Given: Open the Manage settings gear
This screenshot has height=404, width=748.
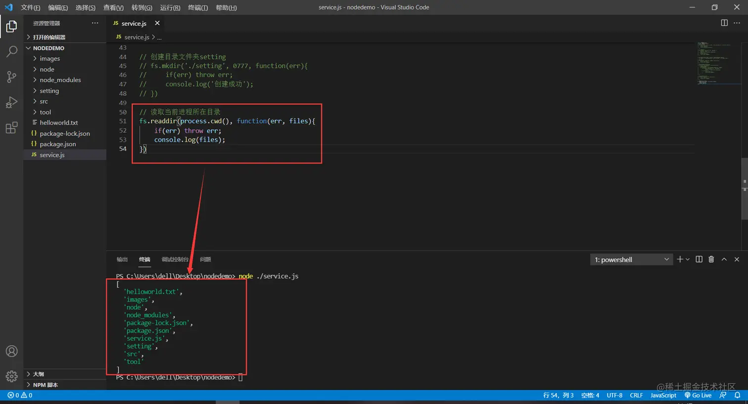Looking at the screenshot, I should click(11, 376).
